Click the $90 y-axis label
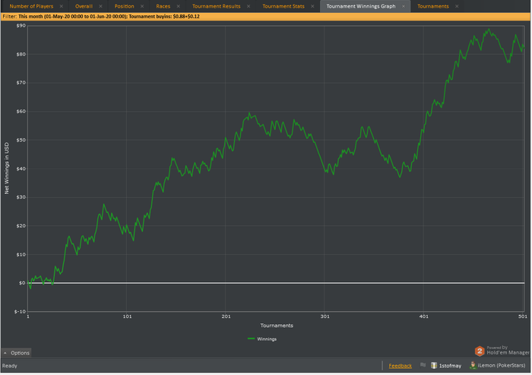The image size is (532, 375). 21,25
